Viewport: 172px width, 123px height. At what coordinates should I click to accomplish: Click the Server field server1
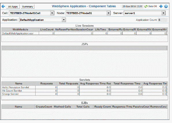tap(145, 13)
